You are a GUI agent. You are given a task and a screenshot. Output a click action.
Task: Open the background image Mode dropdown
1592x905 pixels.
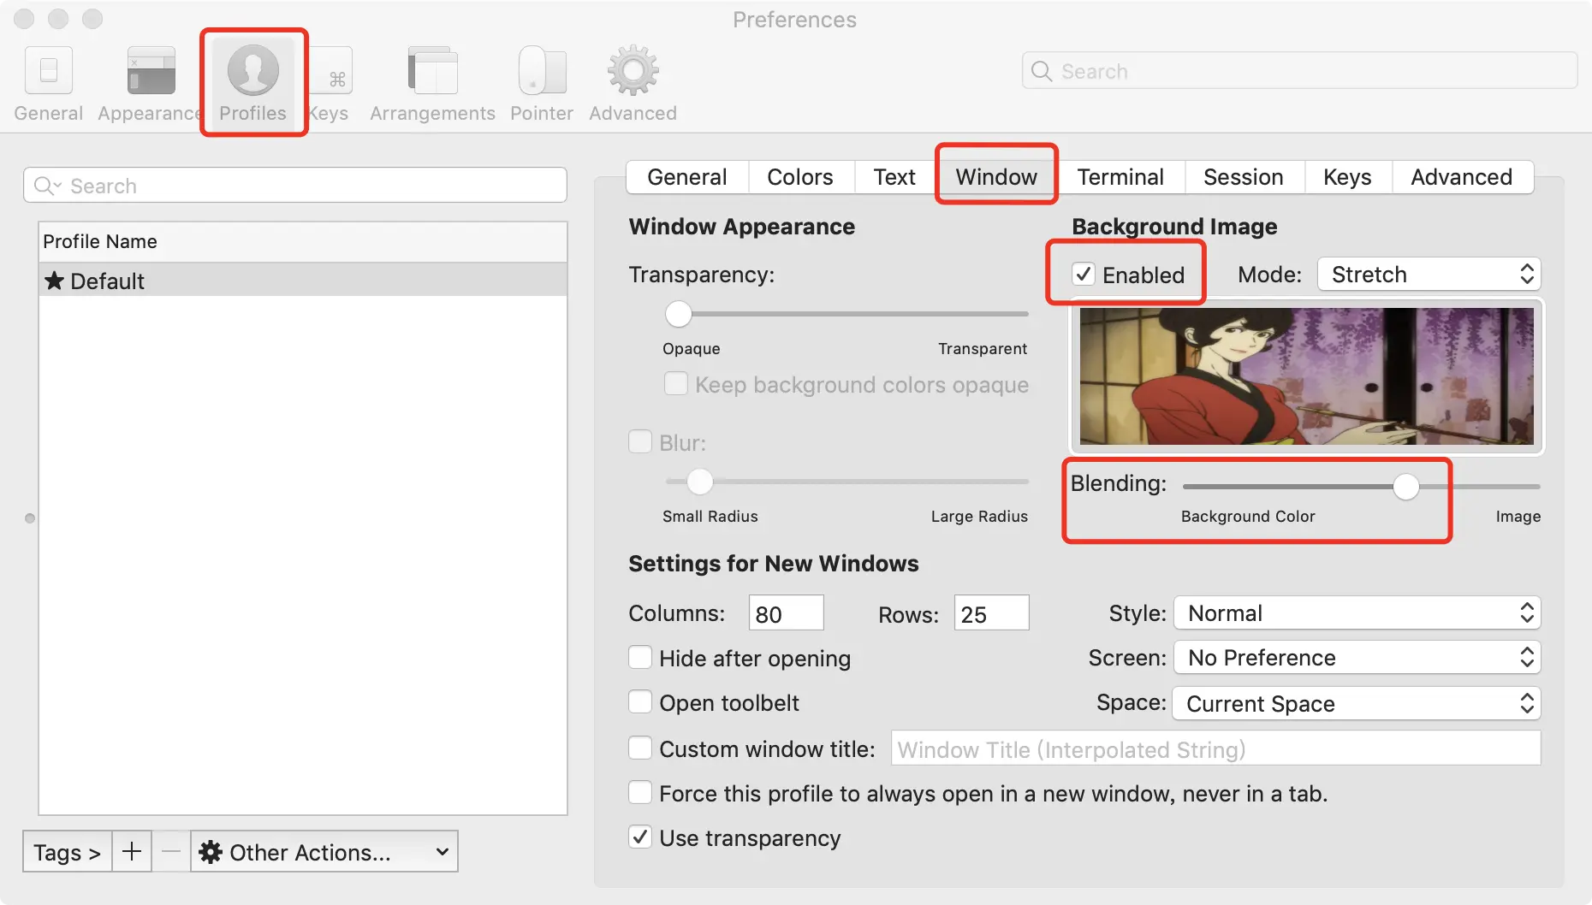[1429, 274]
